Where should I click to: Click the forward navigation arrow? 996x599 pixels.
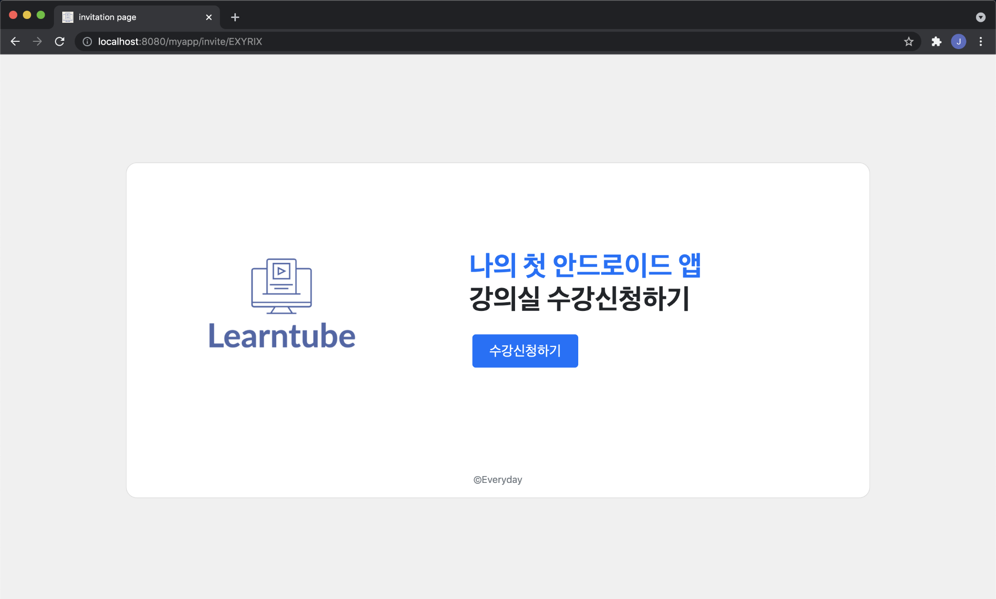(37, 41)
